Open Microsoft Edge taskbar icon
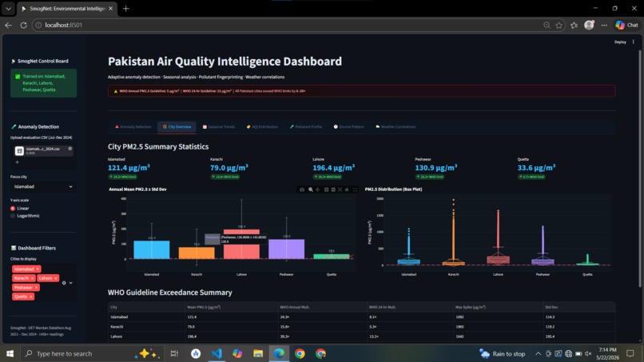 [x=279, y=353]
